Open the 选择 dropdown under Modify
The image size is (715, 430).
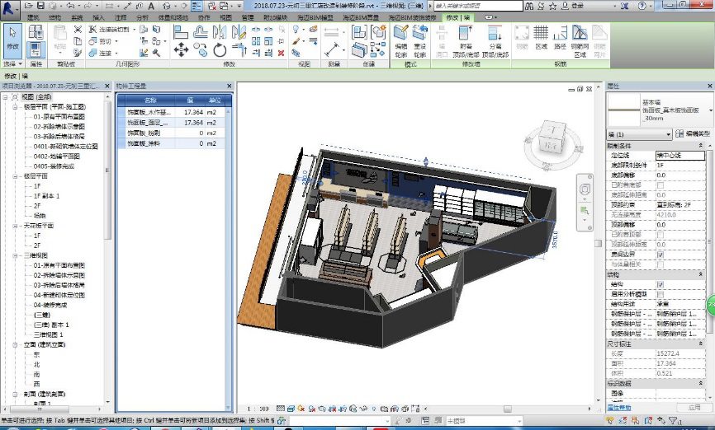pos(12,63)
